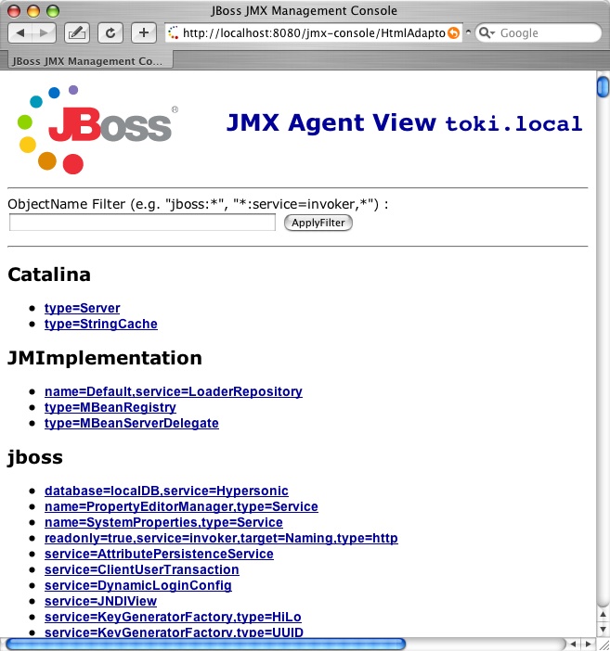Open service=DynamicLoginConfig link
610x651 pixels.
138,585
